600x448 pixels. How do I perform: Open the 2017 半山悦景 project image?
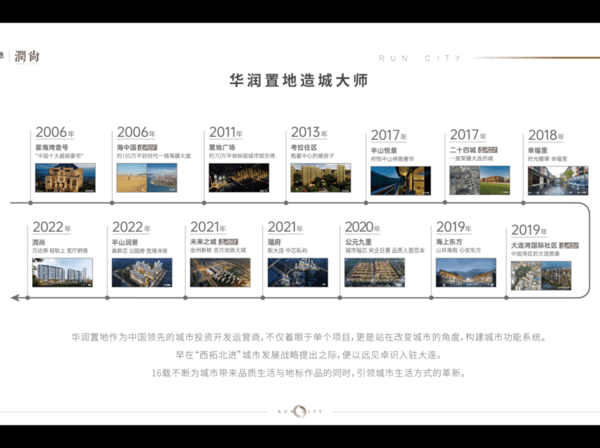coord(401,180)
